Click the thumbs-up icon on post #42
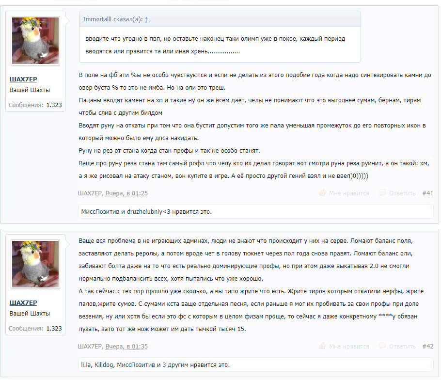Screen dimensions: 441x380 pos(322,346)
